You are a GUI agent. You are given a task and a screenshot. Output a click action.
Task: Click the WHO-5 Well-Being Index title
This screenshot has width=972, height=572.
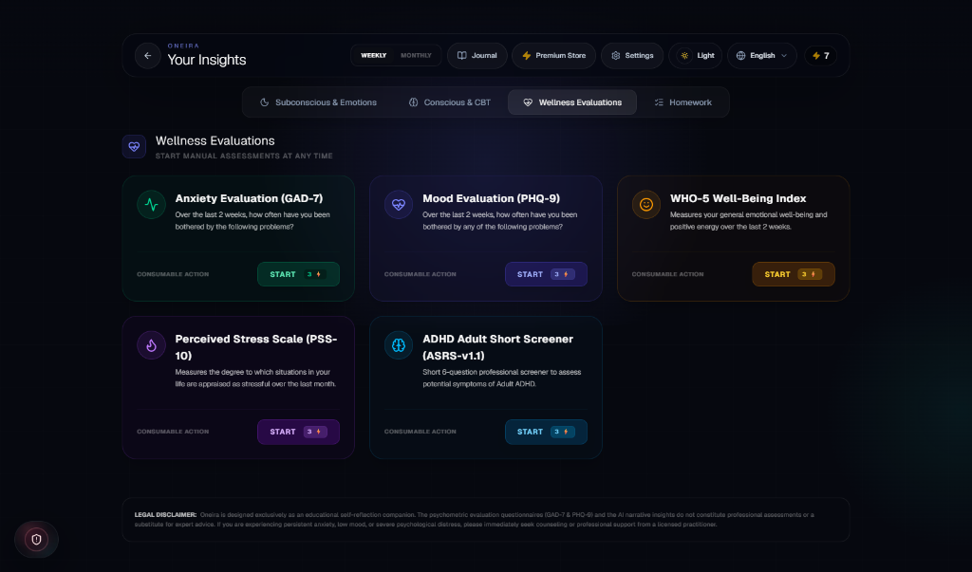tap(738, 198)
